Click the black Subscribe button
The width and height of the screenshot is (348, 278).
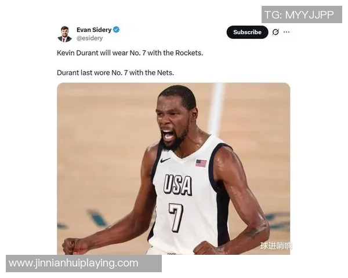click(x=247, y=32)
